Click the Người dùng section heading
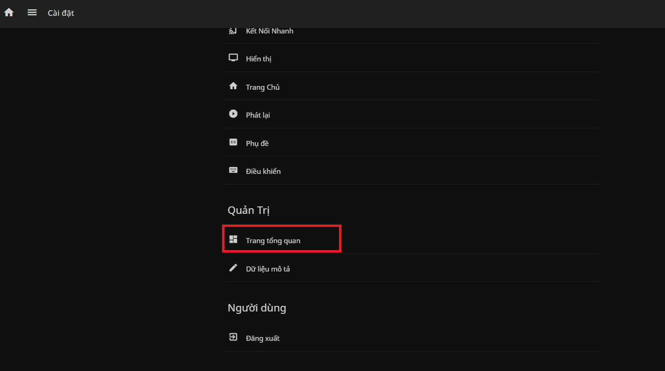Screen dimensions: 665x371 pos(257,308)
